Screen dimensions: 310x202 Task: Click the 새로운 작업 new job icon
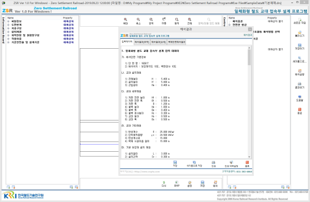click(300, 21)
